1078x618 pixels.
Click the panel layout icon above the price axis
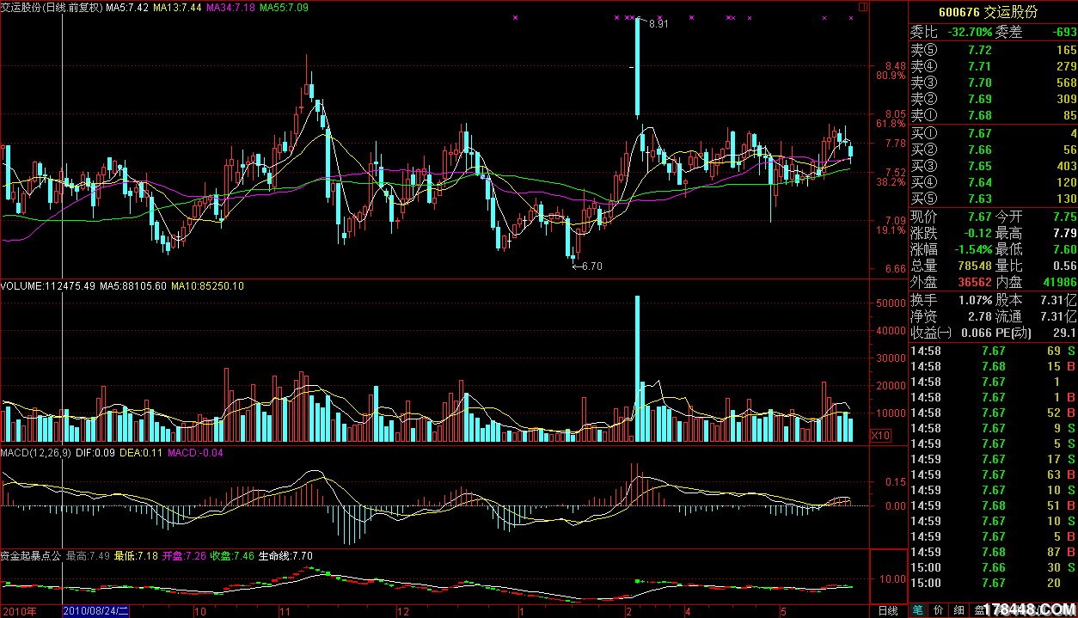tap(863, 6)
